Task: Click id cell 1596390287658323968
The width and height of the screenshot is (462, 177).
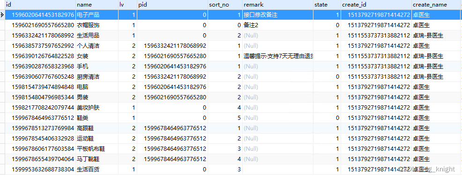Action: pos(40,66)
